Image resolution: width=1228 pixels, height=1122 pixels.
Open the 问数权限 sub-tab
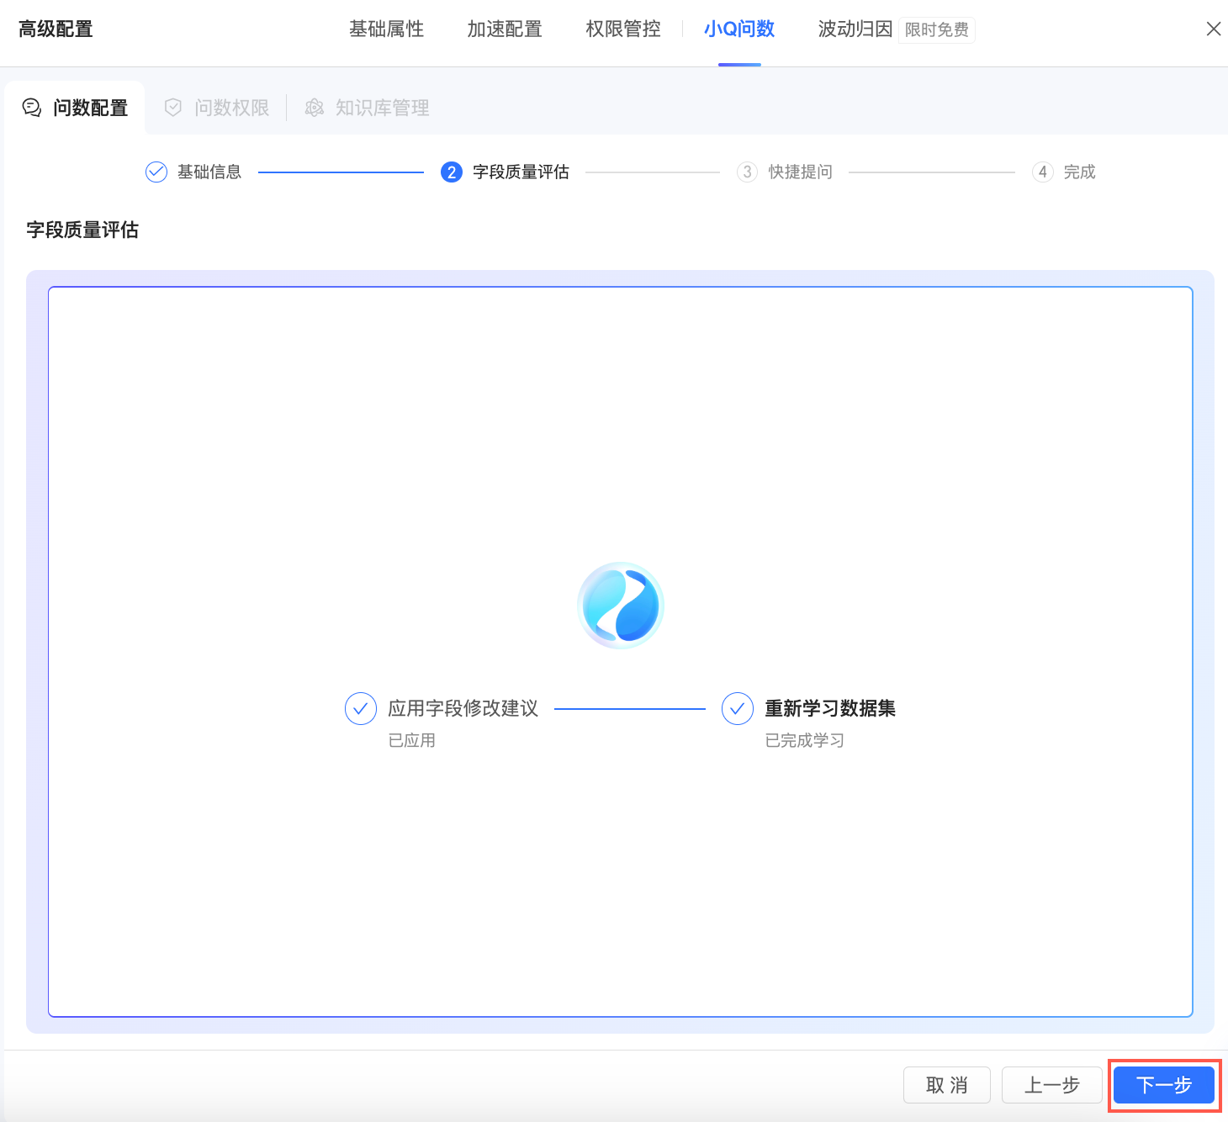click(x=217, y=108)
